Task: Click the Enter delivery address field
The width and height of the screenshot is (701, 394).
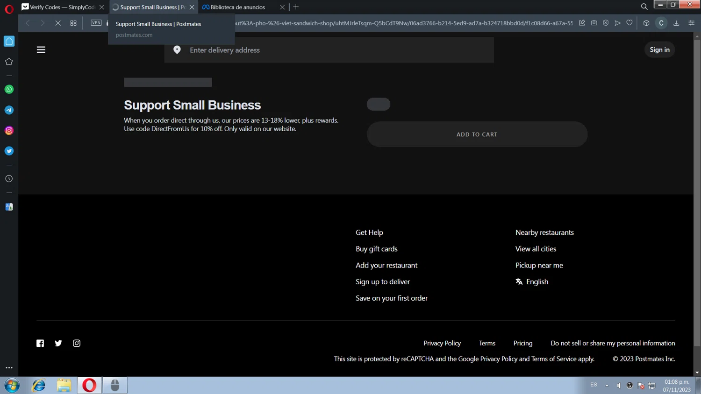Action: tap(329, 50)
